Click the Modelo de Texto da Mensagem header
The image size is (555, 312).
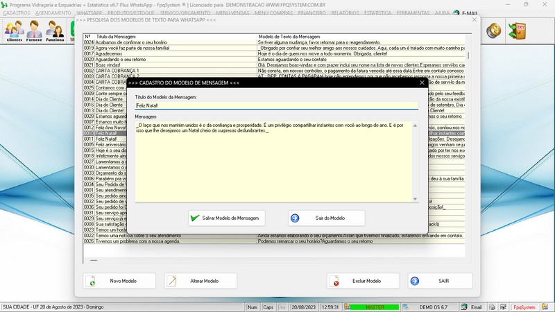(x=289, y=37)
